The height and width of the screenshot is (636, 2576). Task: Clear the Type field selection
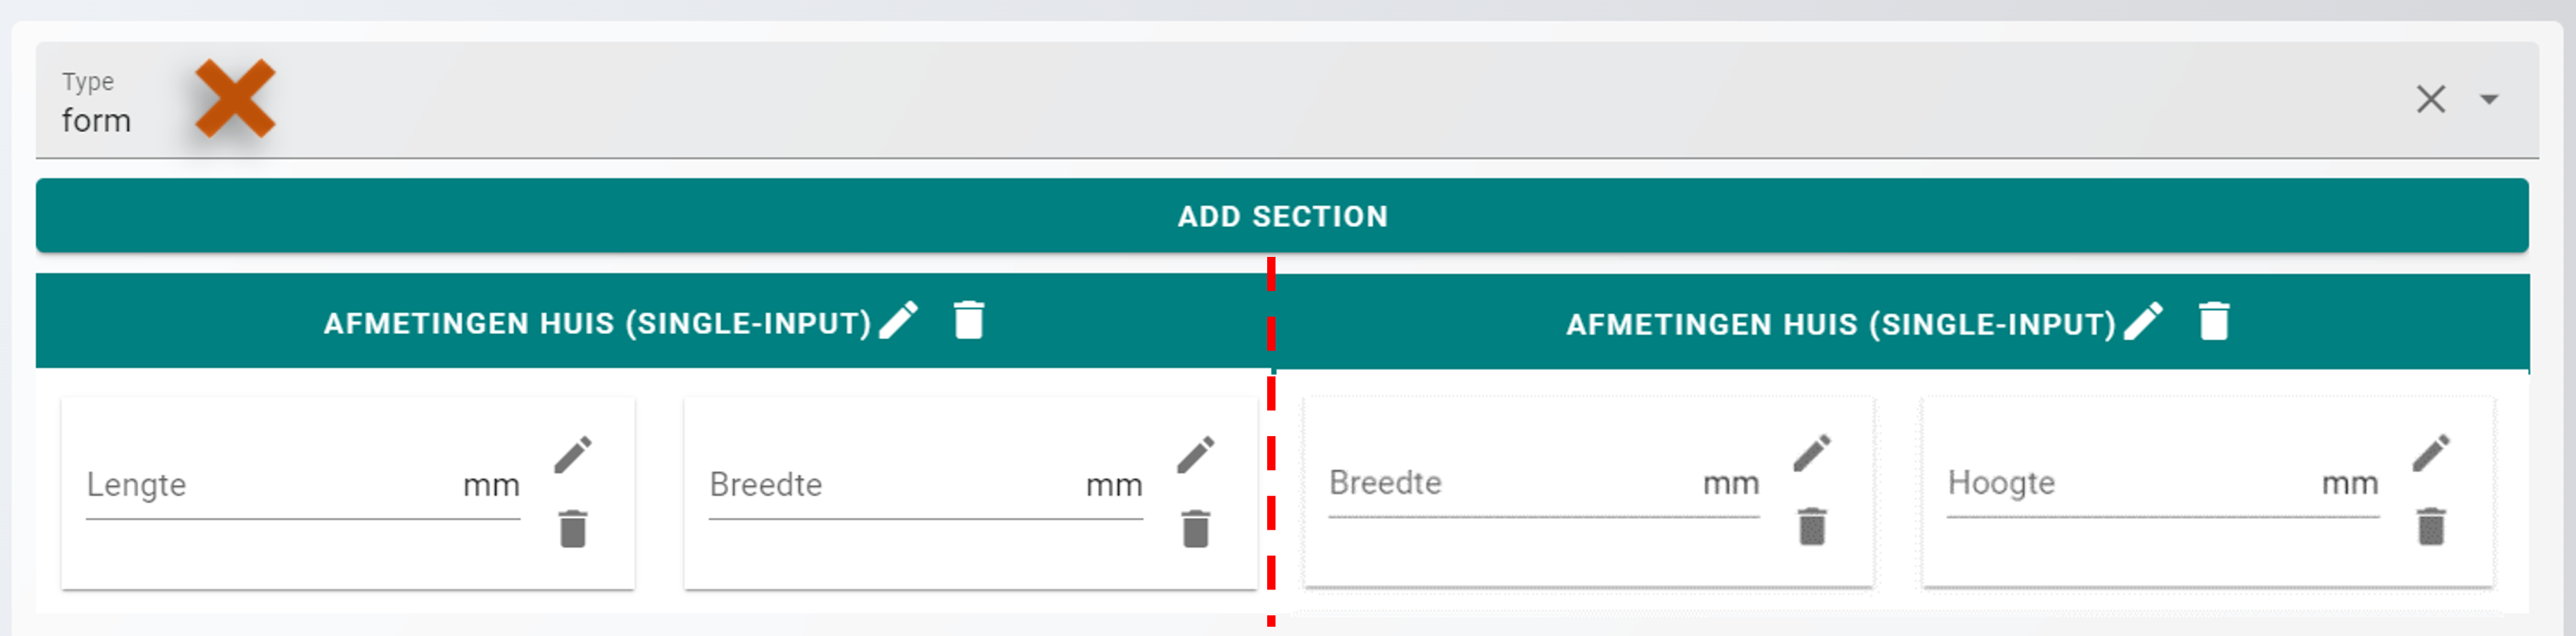click(2430, 99)
